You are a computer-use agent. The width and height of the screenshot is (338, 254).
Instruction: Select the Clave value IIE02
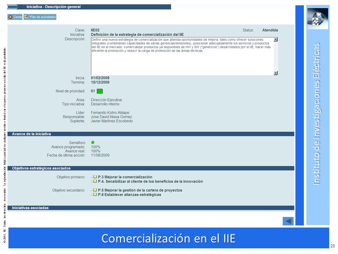click(95, 30)
